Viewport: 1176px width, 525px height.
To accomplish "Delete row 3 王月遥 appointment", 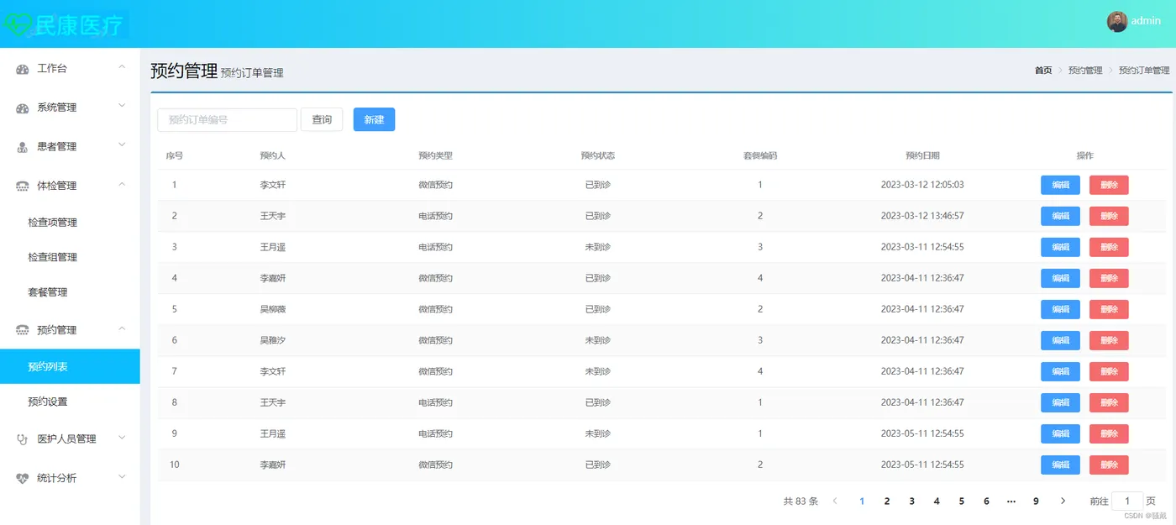I will pyautogui.click(x=1109, y=247).
